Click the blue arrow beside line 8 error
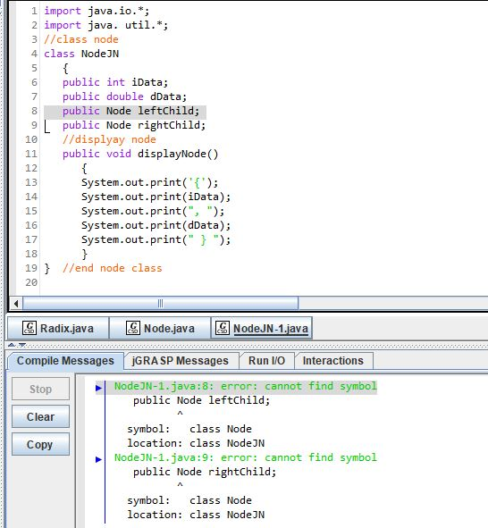 pos(98,388)
